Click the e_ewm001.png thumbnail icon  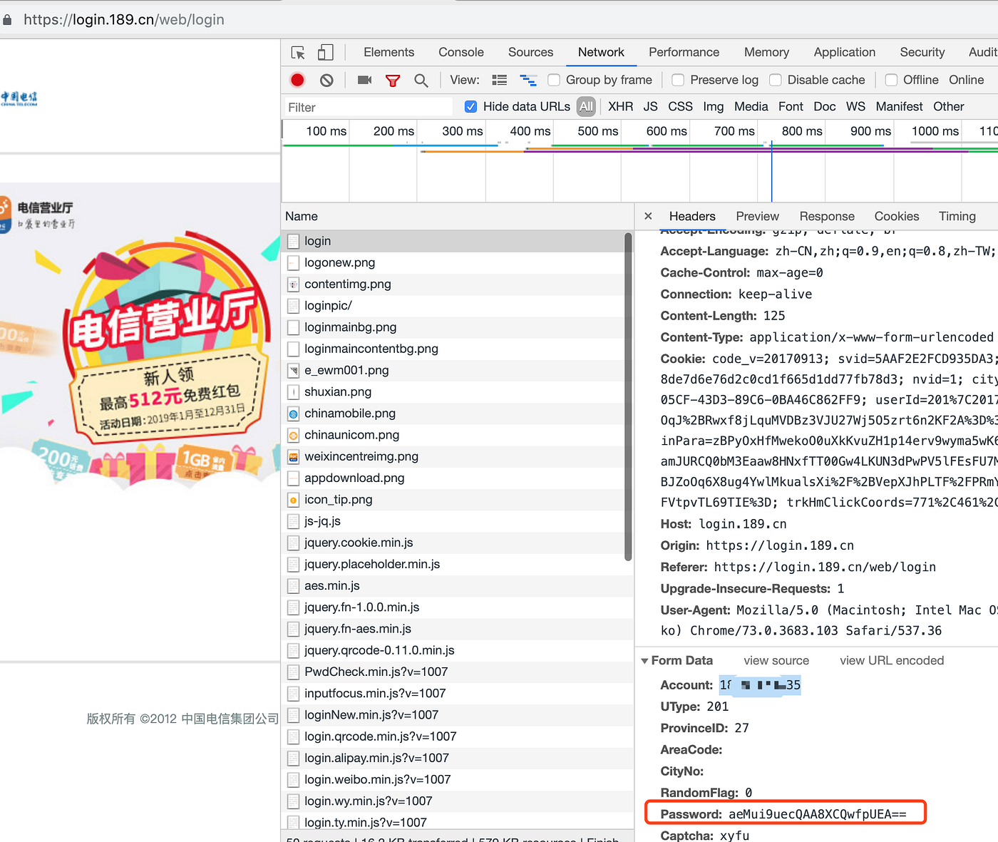[293, 370]
